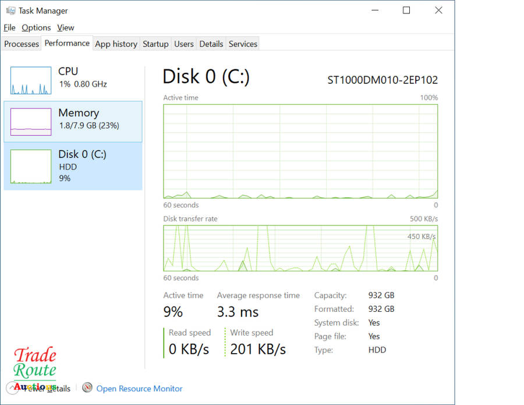The width and height of the screenshot is (524, 405).
Task: Open the File menu
Action: coord(9,27)
